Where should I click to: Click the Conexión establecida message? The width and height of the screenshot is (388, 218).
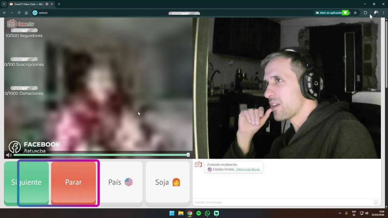click(222, 165)
